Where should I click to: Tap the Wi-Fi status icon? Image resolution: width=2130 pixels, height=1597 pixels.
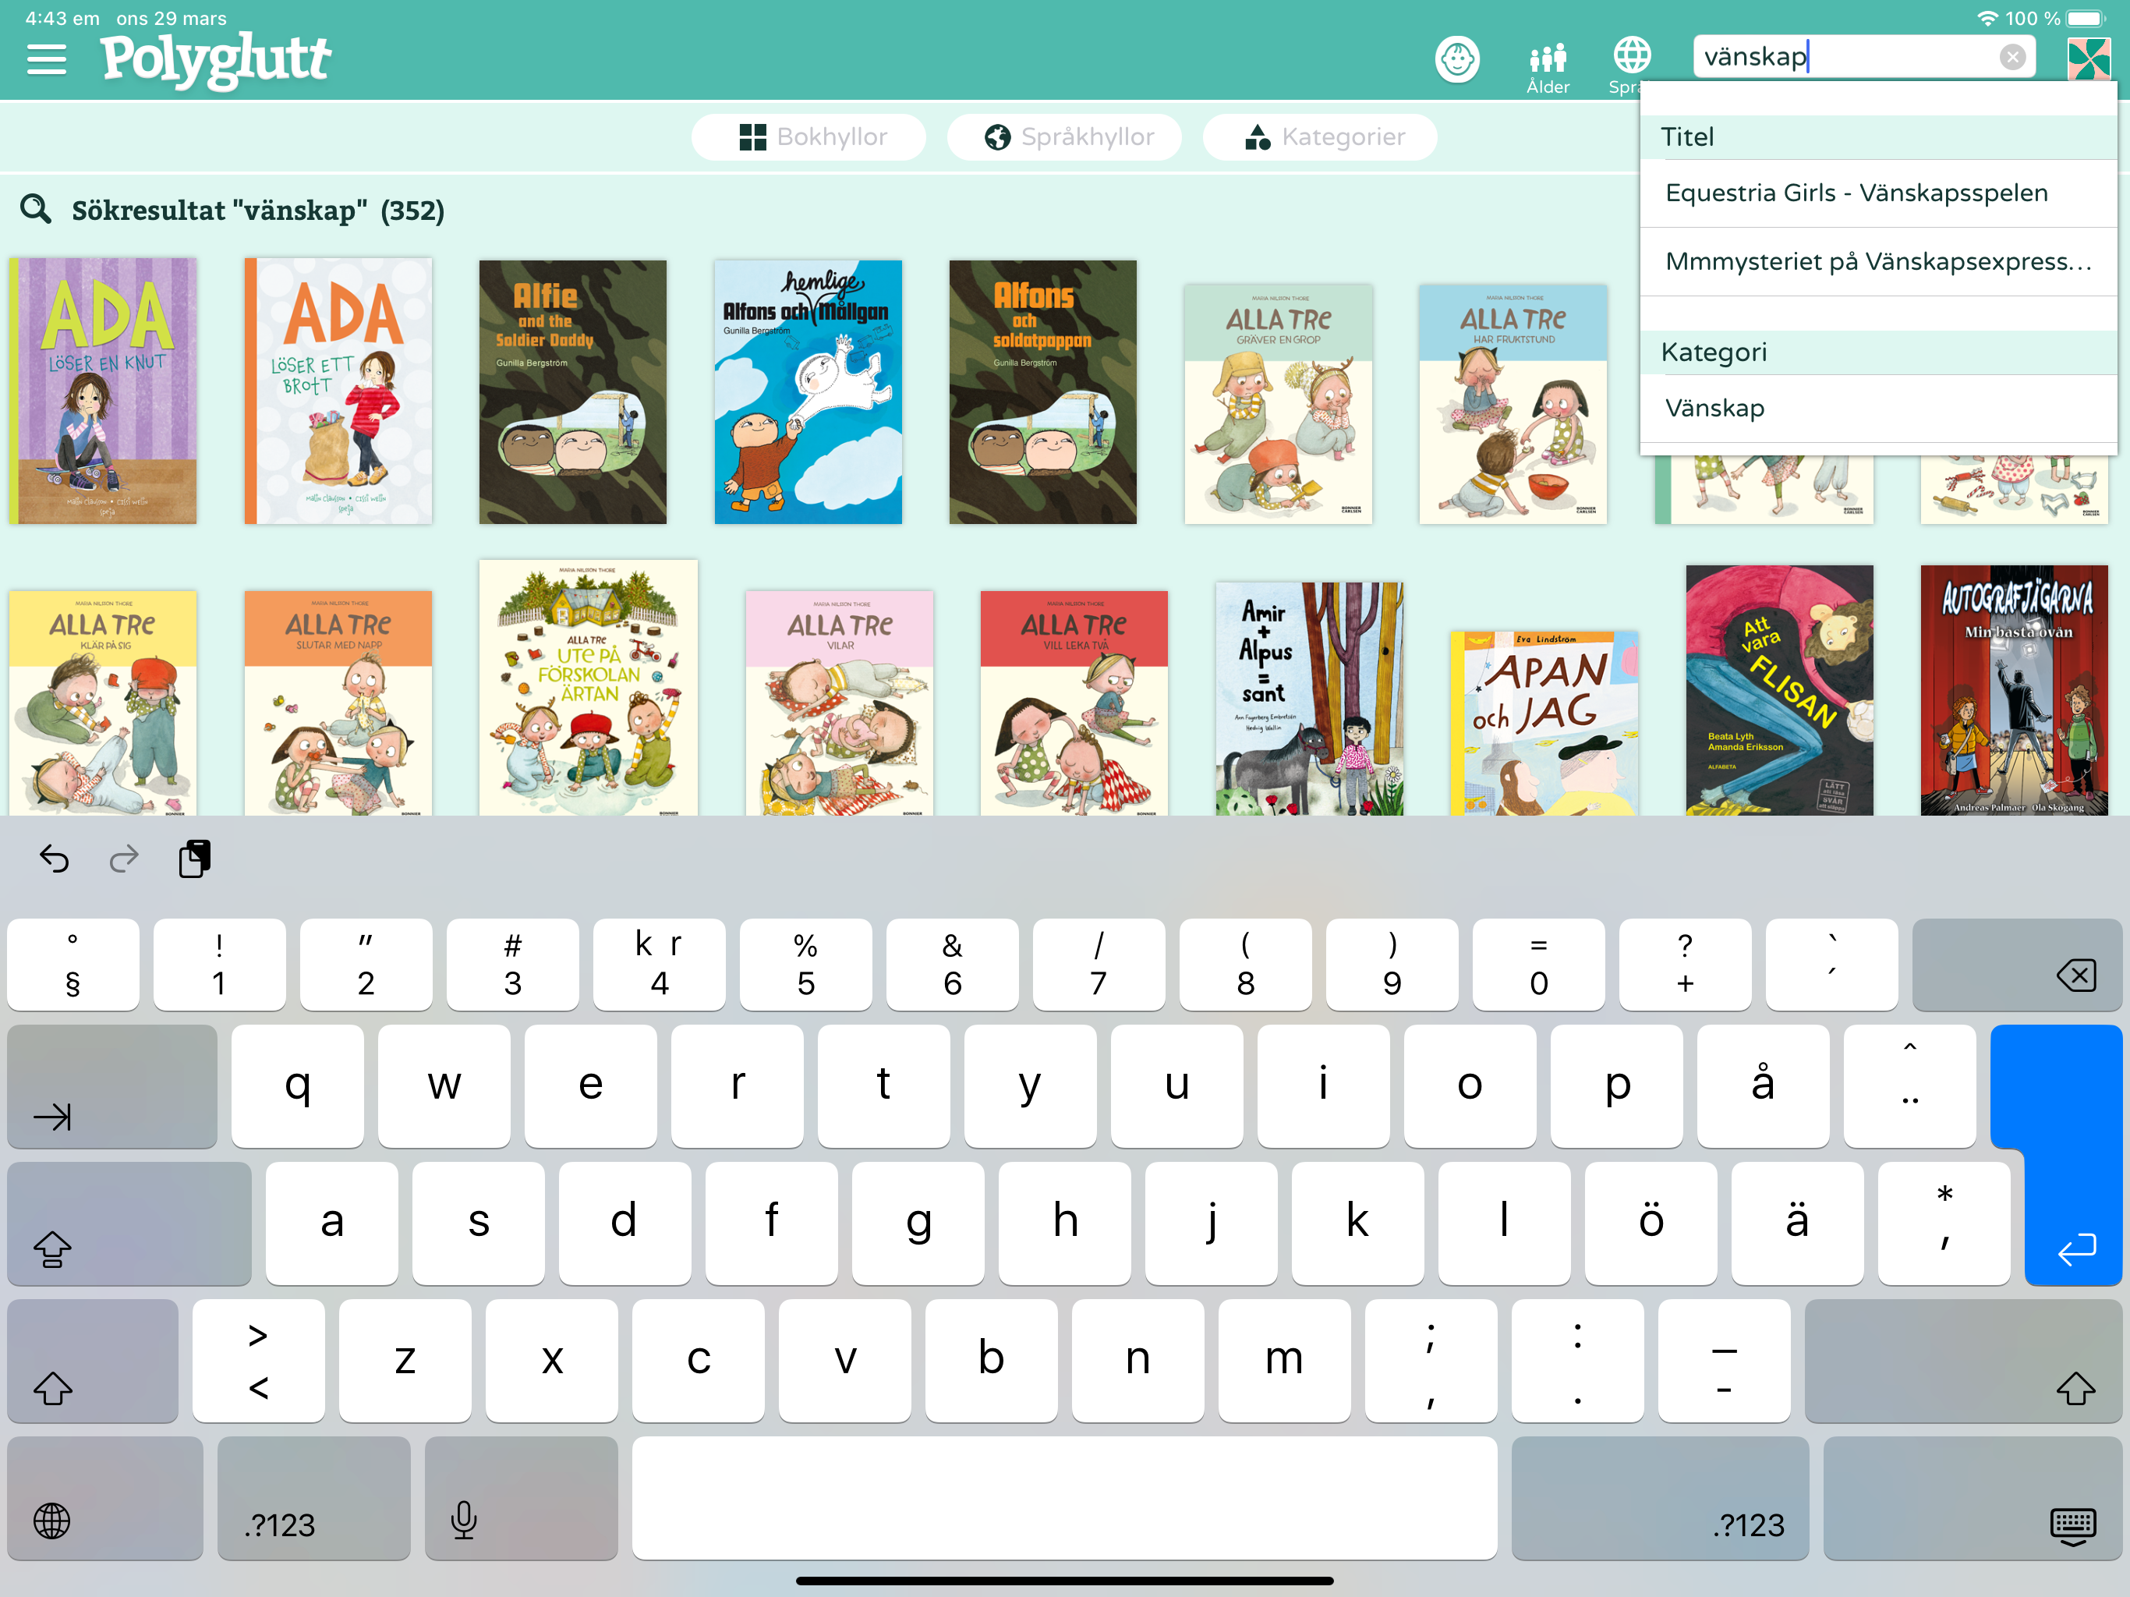pos(1986,18)
